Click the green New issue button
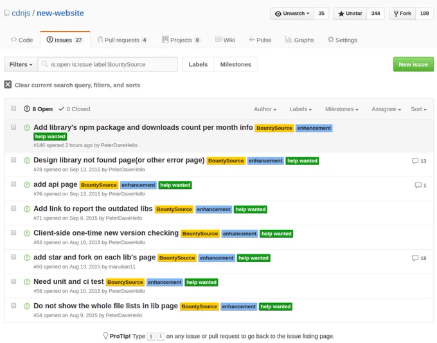The image size is (437, 343). tap(413, 64)
